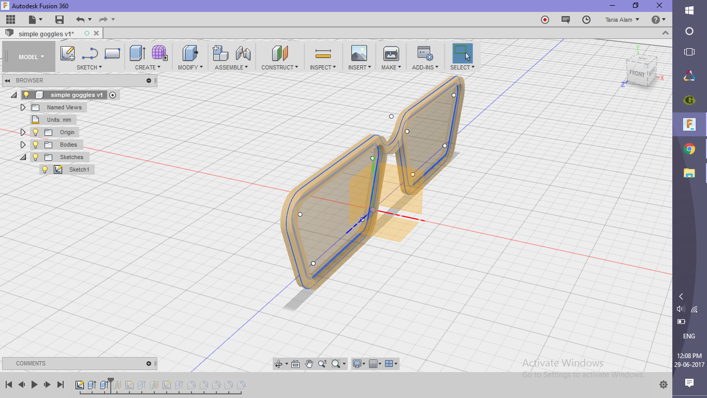The height and width of the screenshot is (398, 707).
Task: Click the Select window tool icon
Action: click(462, 53)
